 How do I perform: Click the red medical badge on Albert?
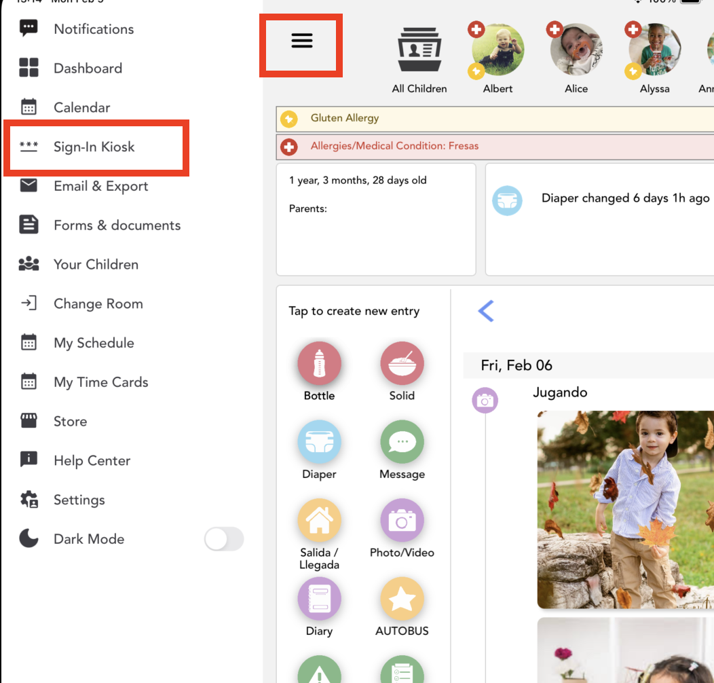pyautogui.click(x=476, y=30)
